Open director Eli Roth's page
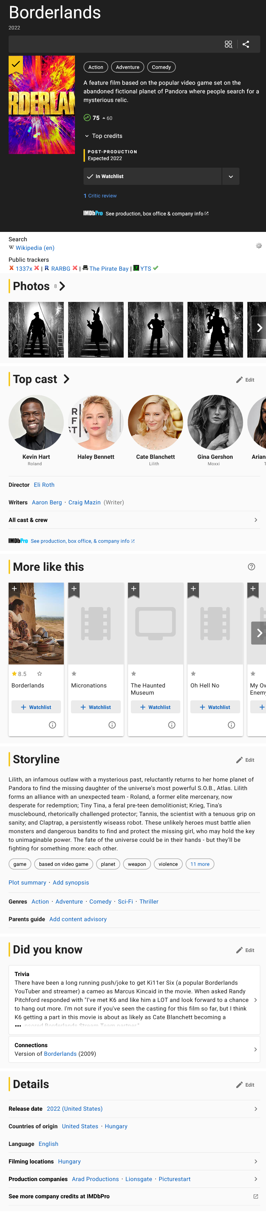This screenshot has width=266, height=1213. coord(44,485)
